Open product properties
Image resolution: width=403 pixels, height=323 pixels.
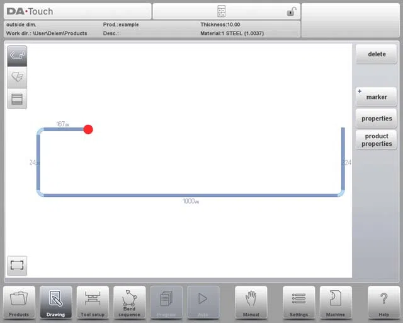377,140
